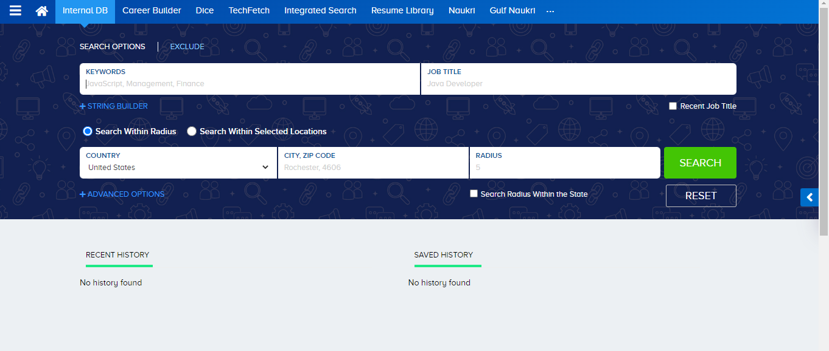
Task: Check Search Radius Within the State
Action: [474, 193]
